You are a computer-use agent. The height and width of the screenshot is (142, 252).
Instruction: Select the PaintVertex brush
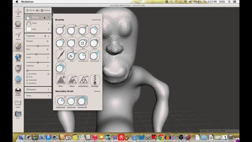point(61,55)
